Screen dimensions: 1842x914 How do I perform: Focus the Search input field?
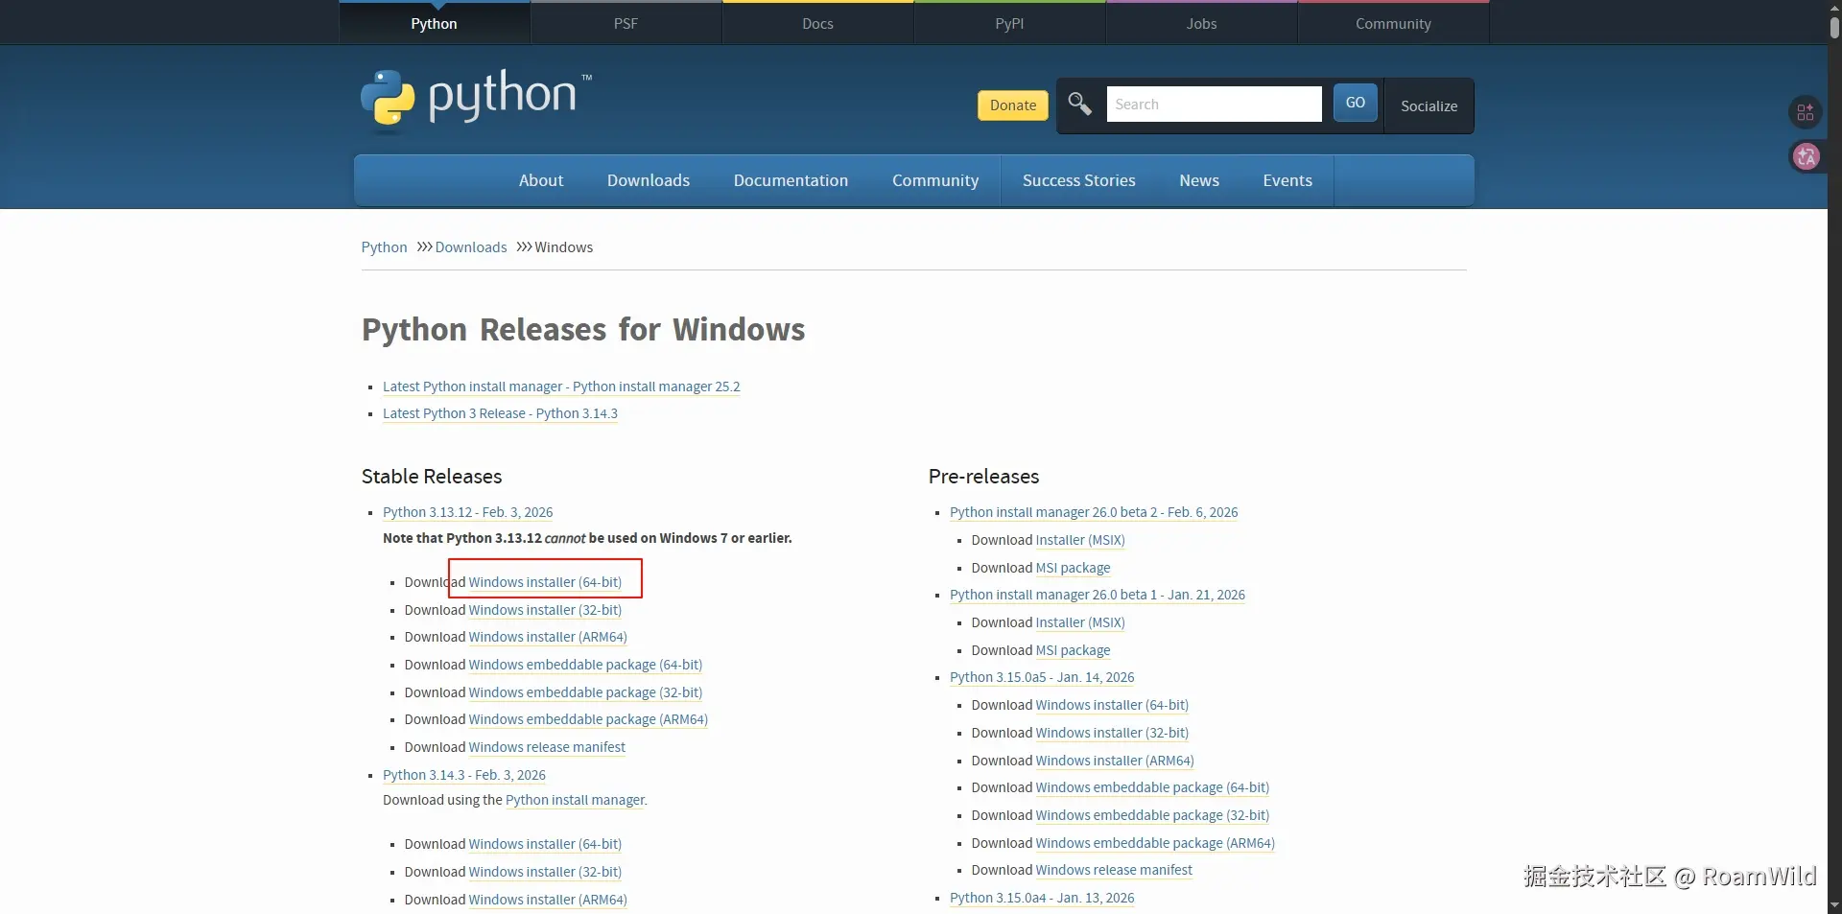pyautogui.click(x=1215, y=105)
